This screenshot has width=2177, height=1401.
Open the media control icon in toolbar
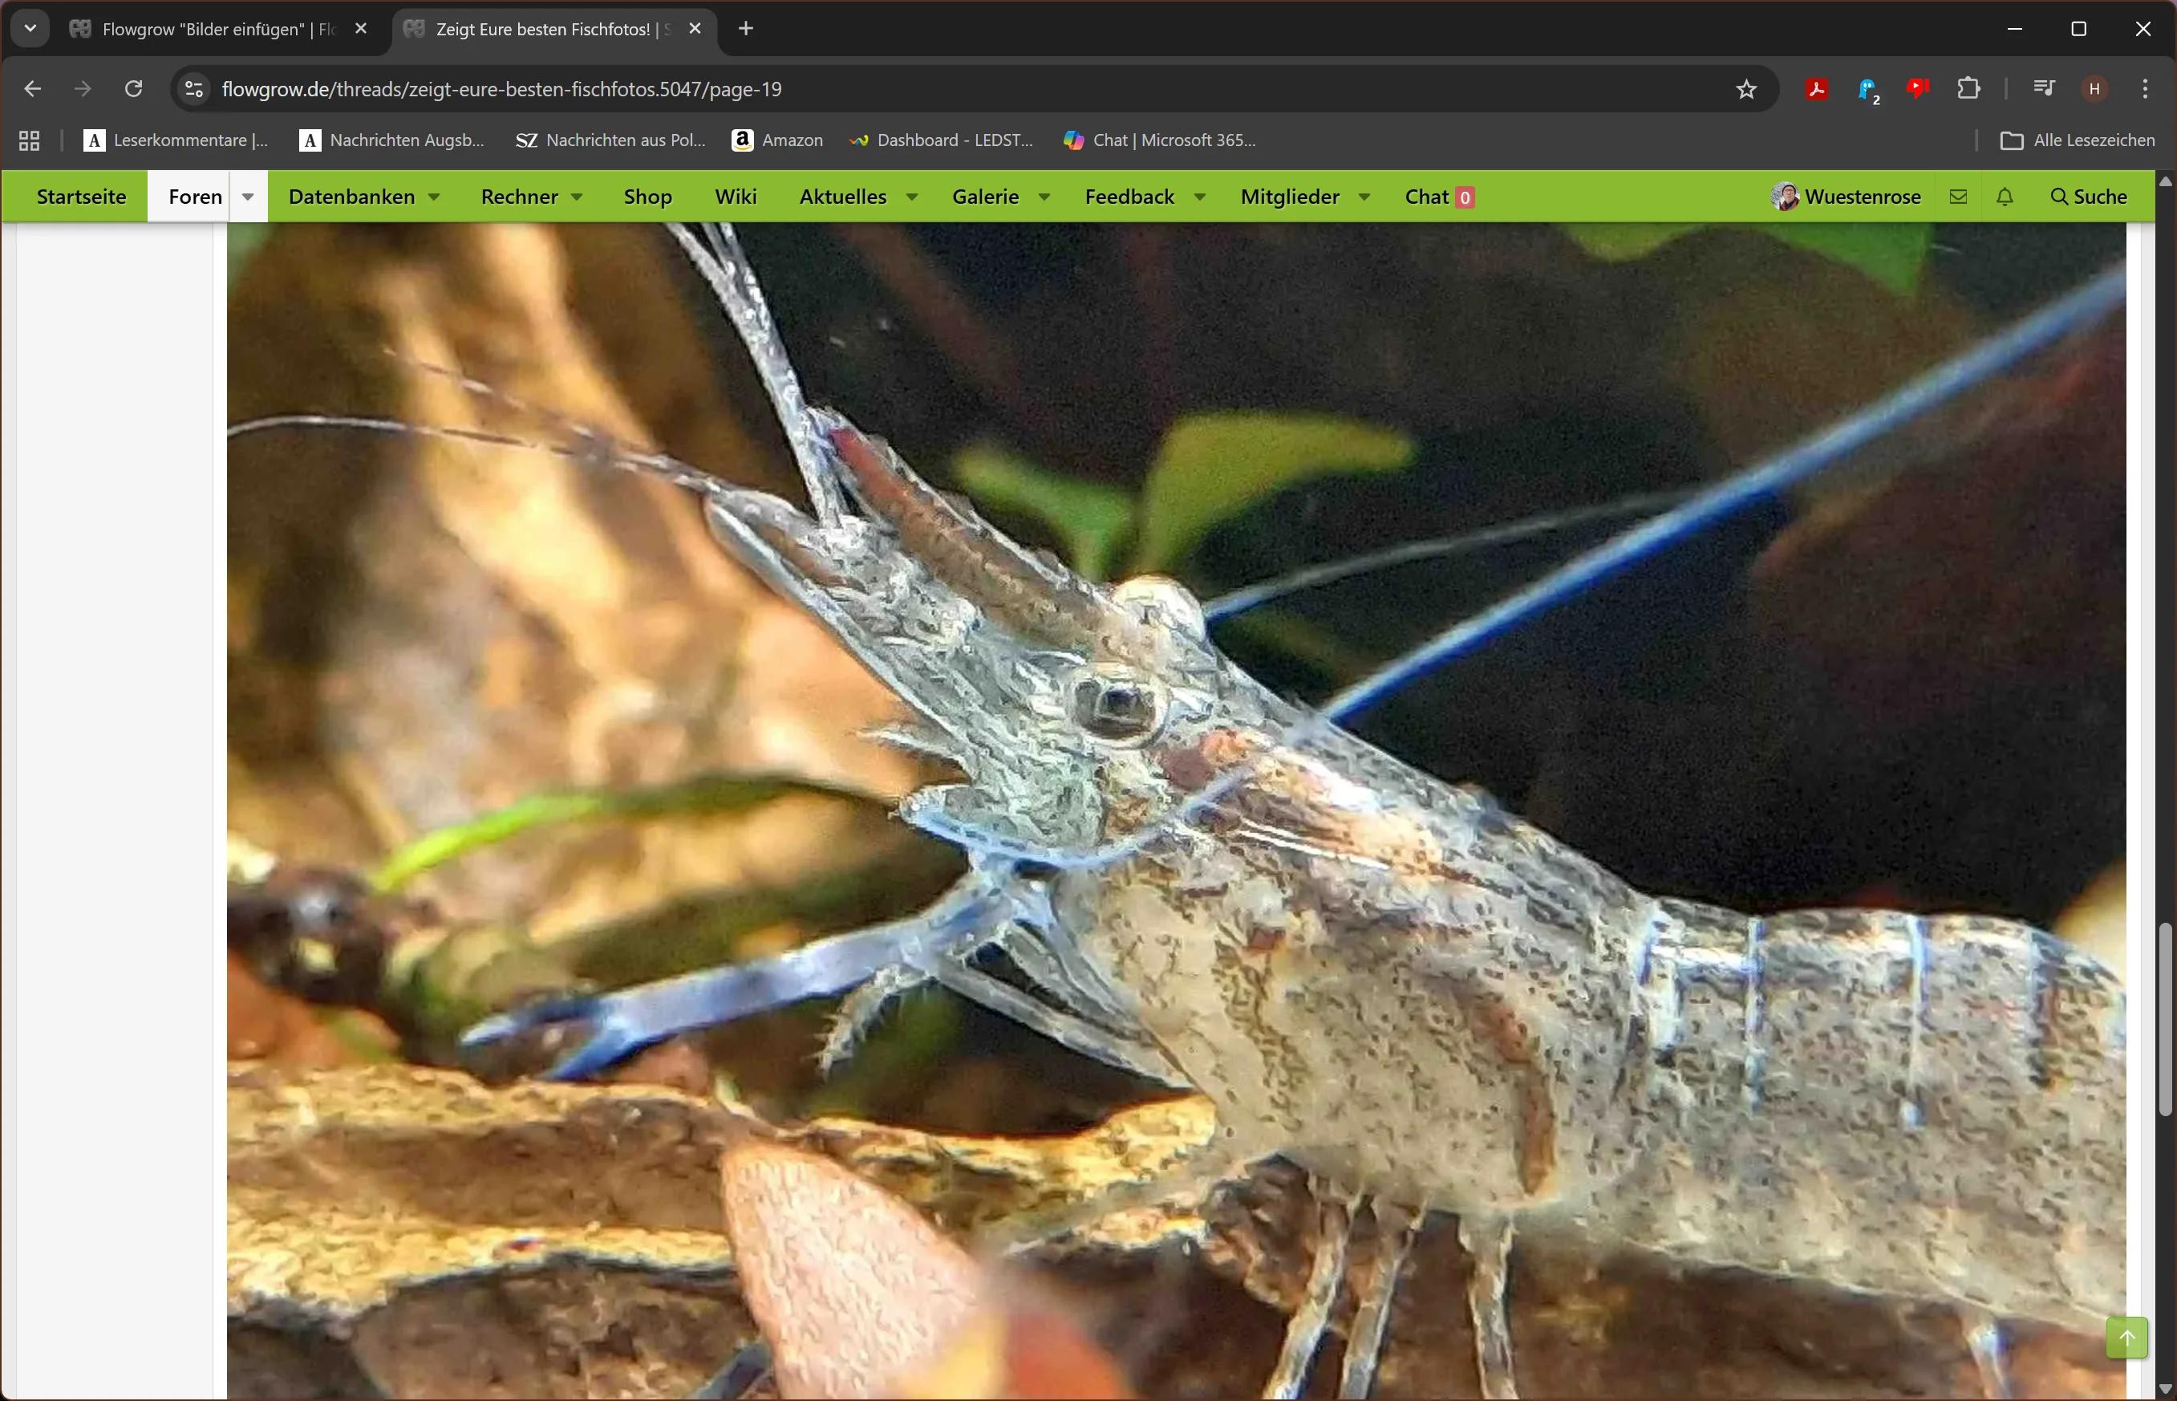(2043, 89)
